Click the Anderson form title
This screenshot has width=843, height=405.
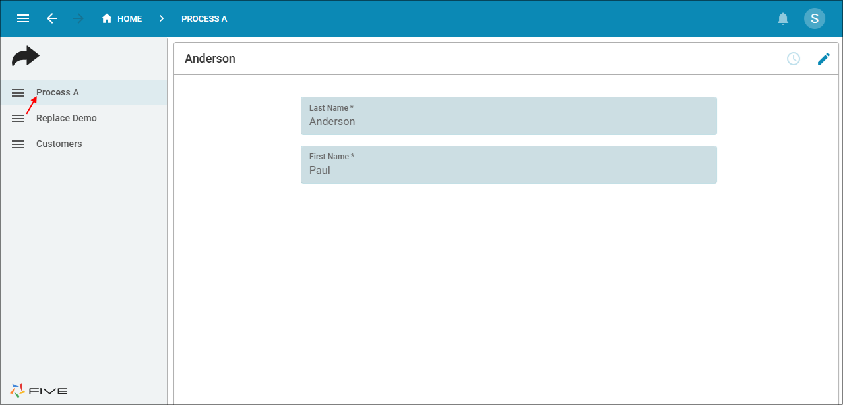(210, 59)
